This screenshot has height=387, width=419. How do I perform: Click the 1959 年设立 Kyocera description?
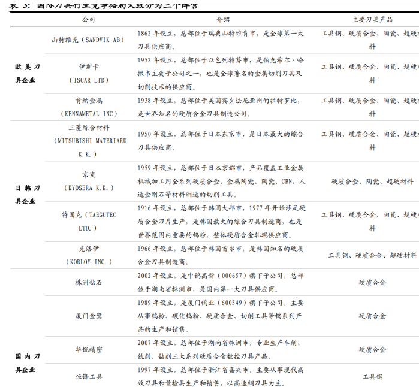[x=221, y=181]
